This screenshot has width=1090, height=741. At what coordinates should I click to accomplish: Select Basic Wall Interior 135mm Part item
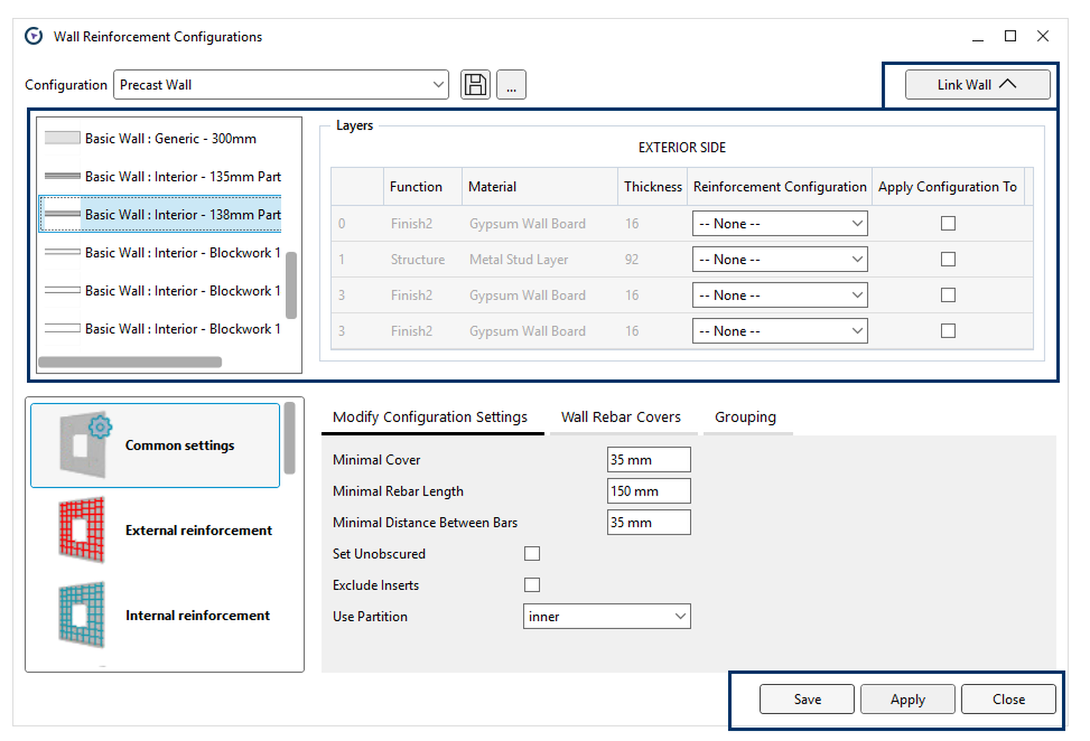[x=183, y=176]
